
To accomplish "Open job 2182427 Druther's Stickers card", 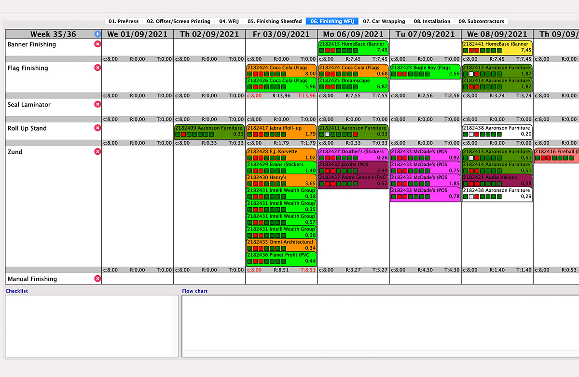I will 353,155.
